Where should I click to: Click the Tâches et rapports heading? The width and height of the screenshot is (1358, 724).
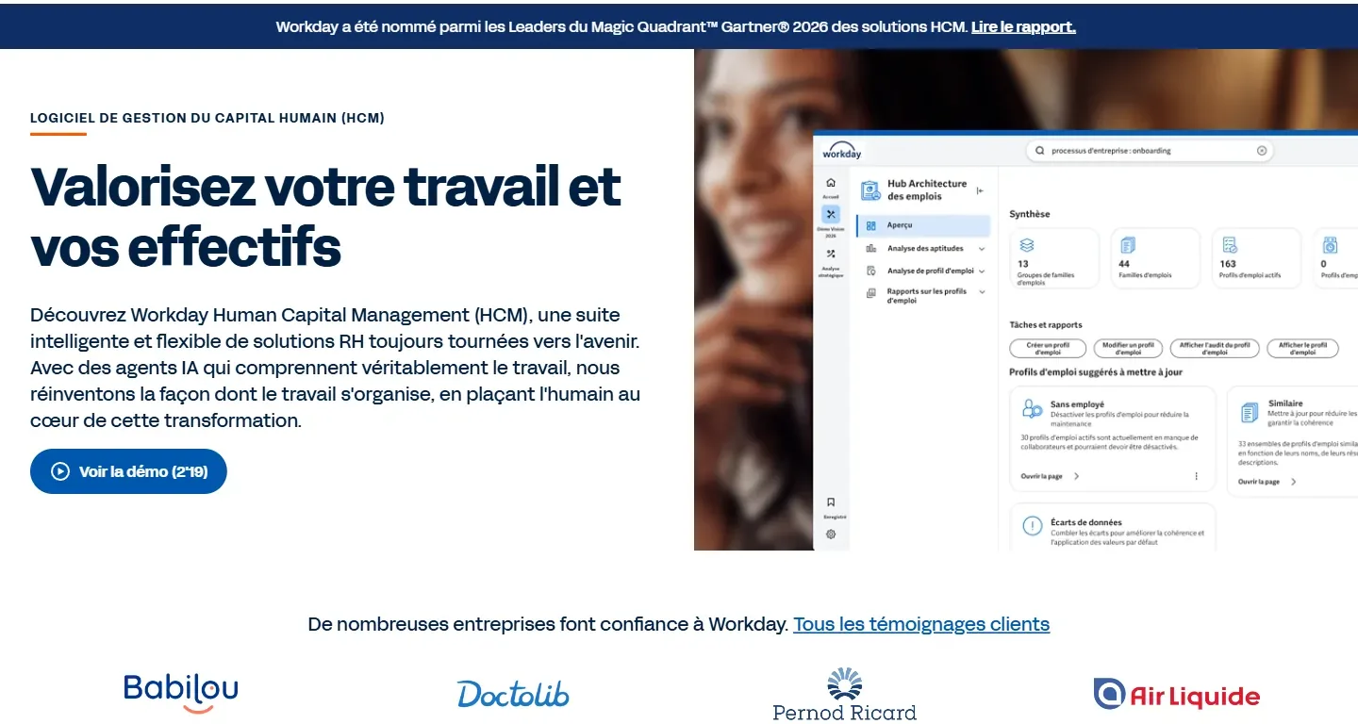click(x=1046, y=325)
